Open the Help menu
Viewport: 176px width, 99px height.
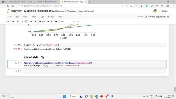[x=60, y=17]
